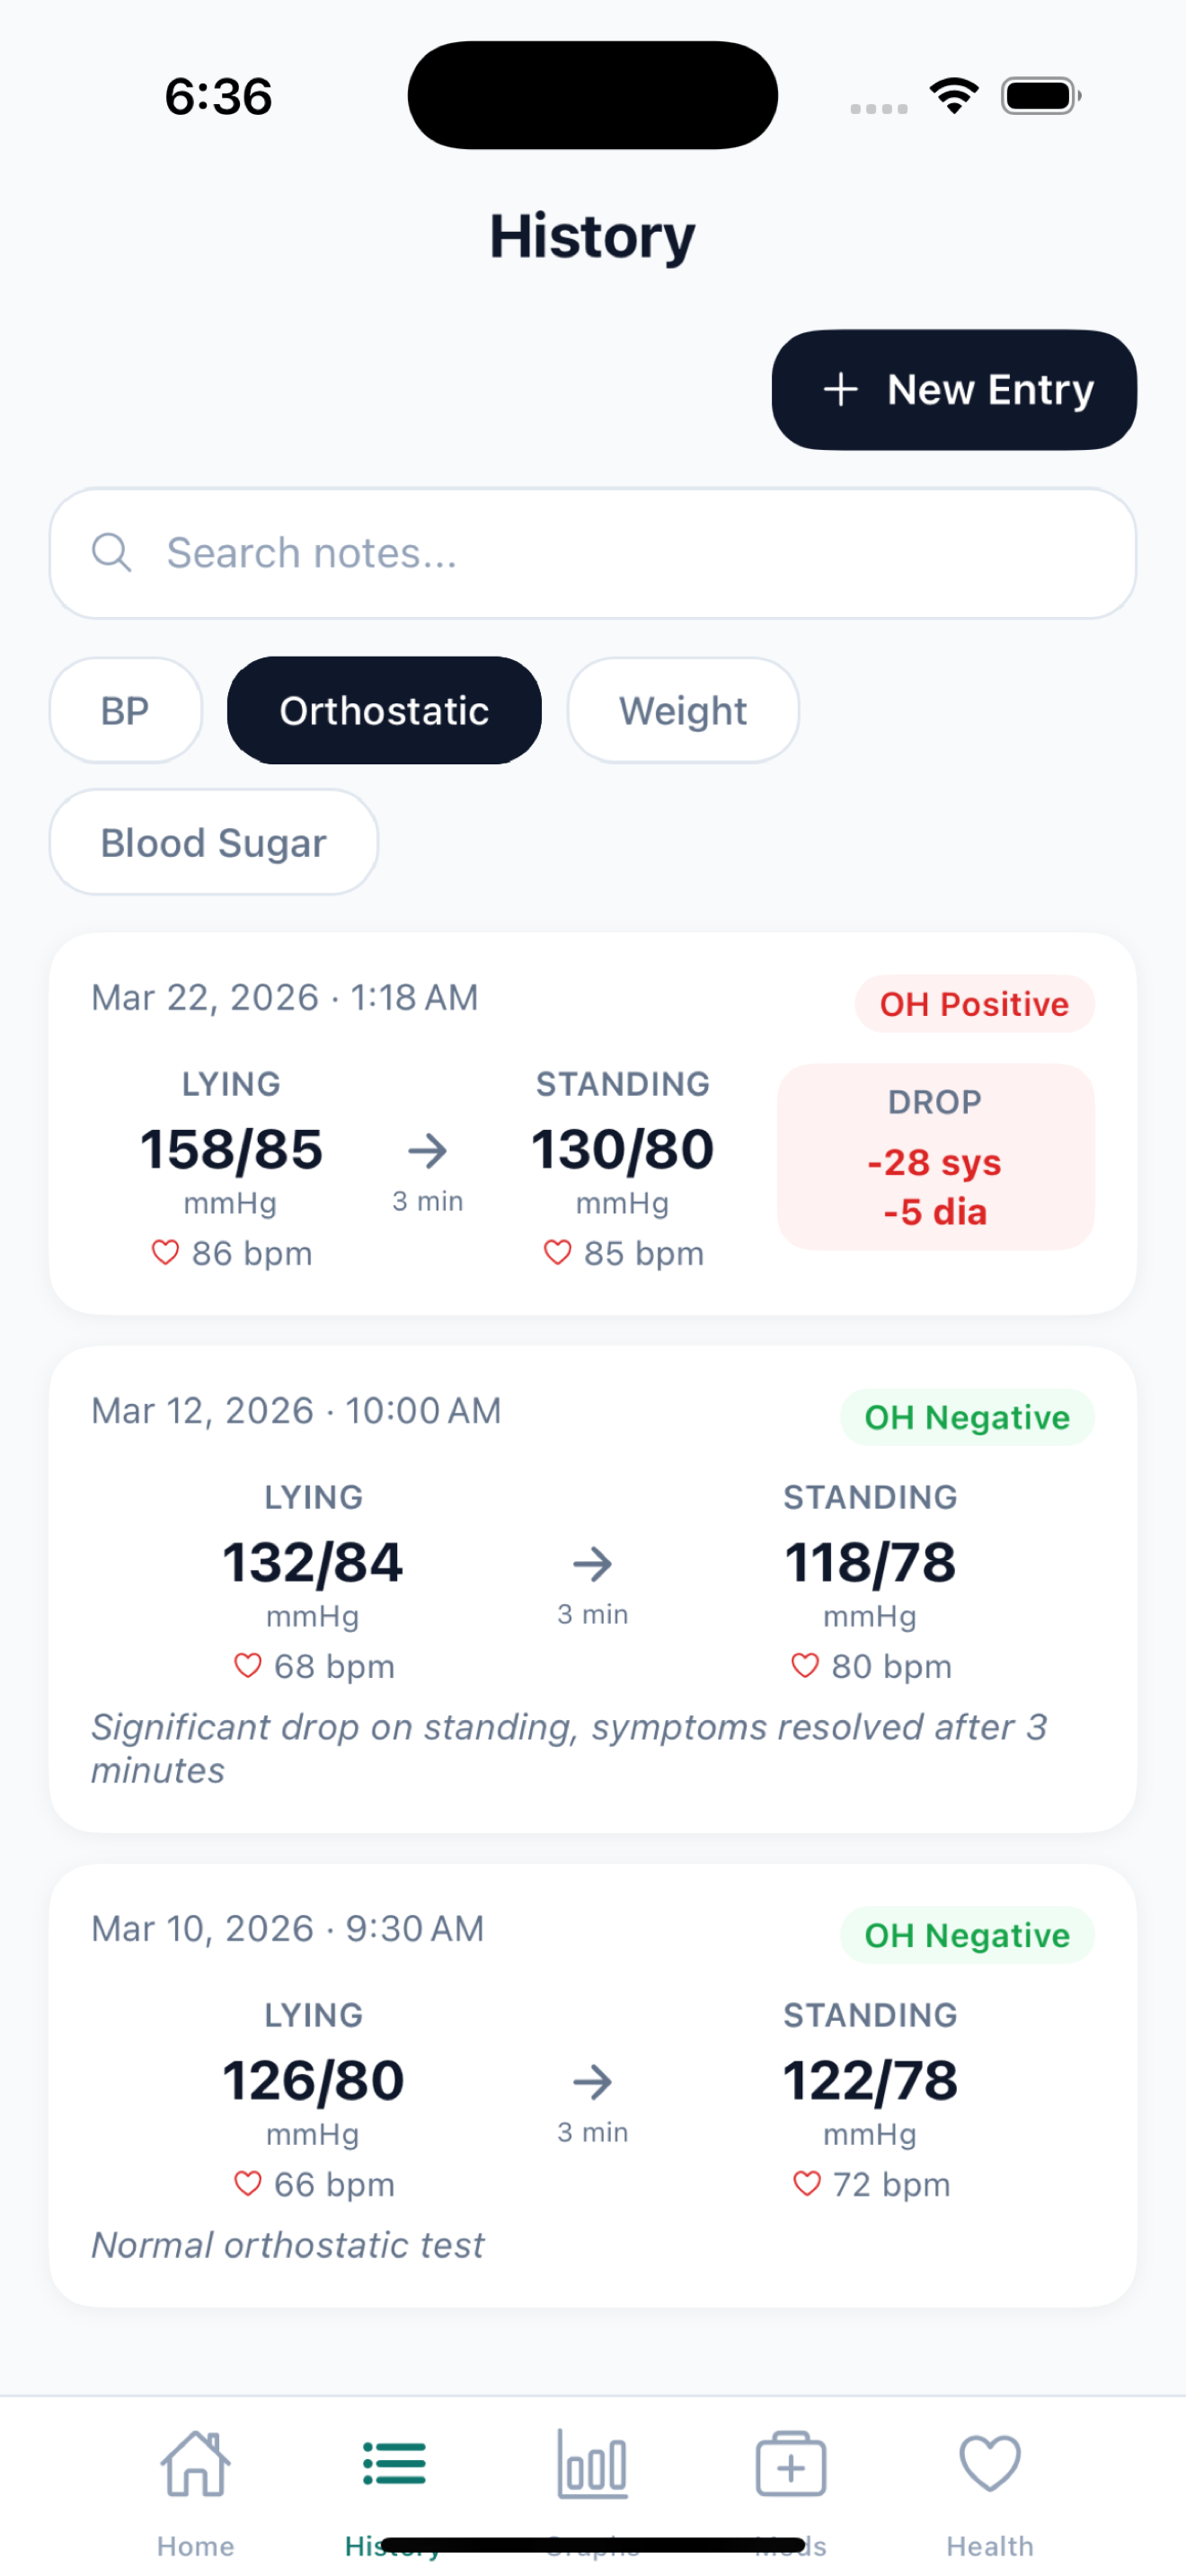1186x2576 pixels.
Task: Expand the Mar 10 entry card
Action: (x=592, y=2080)
